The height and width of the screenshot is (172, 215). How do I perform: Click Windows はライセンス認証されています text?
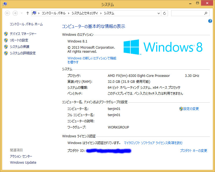tap(94, 143)
